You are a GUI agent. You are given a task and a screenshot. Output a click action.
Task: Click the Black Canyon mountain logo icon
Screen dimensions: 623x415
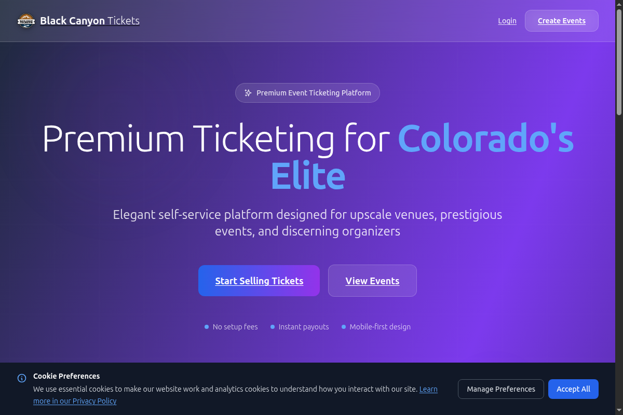click(x=26, y=21)
